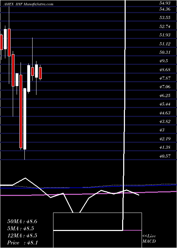Screen dimensions: 177x248
Task: Click the 43.82 price axis label
Action: [x=165, y=121]
